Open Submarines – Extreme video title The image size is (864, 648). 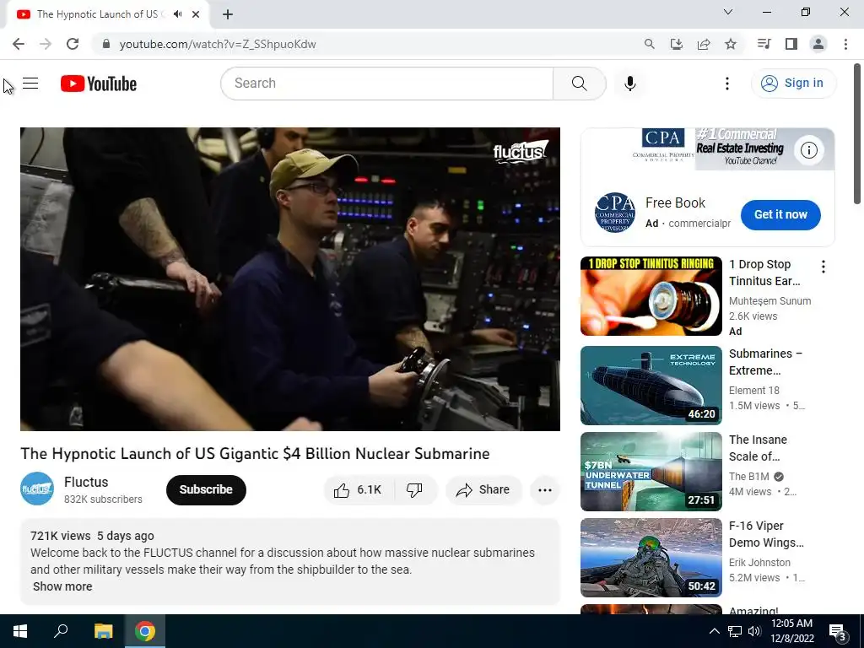[765, 362]
